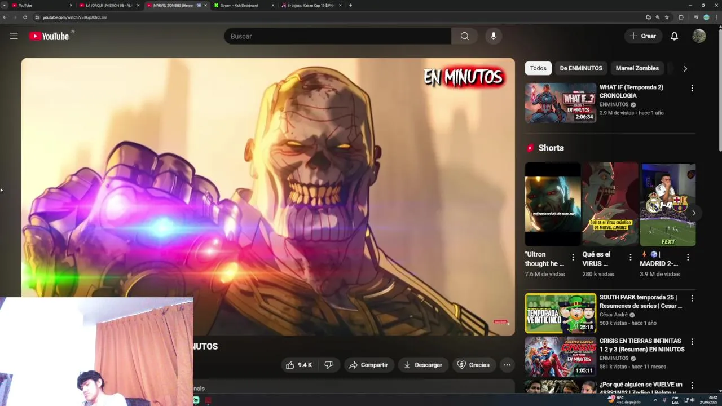Open the YouTube account avatar menu
Viewport: 722px width, 406px height.
699,36
